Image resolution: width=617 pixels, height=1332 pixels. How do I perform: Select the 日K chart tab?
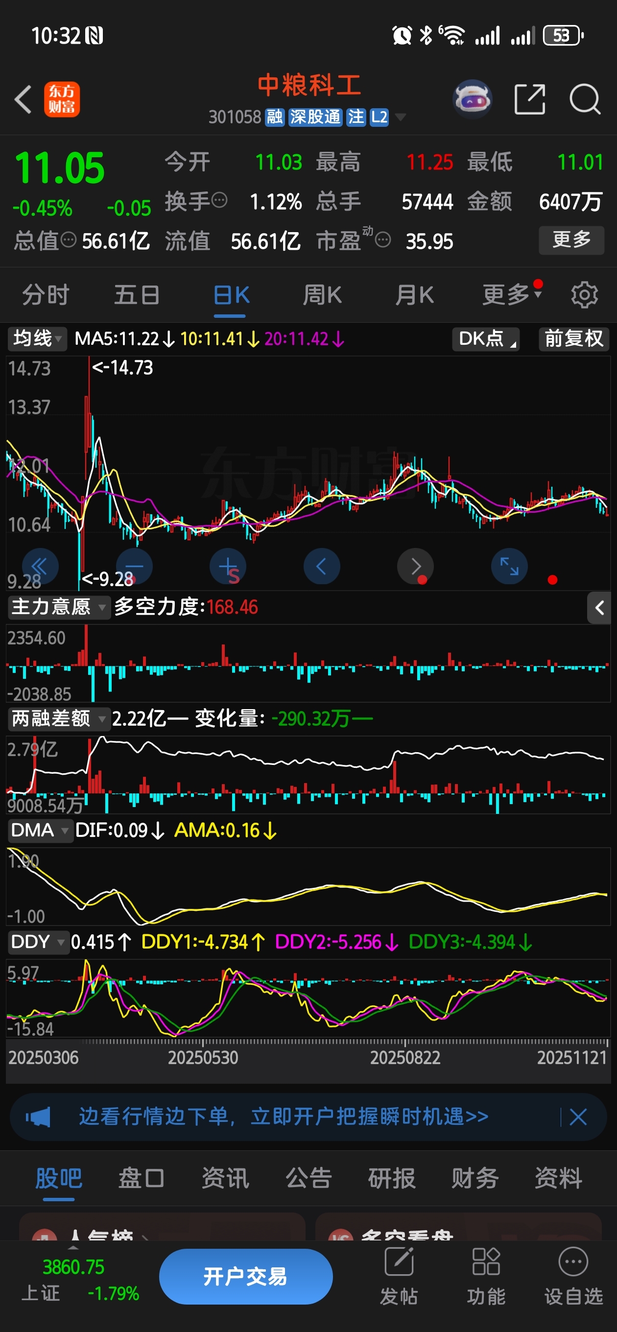[x=231, y=295]
